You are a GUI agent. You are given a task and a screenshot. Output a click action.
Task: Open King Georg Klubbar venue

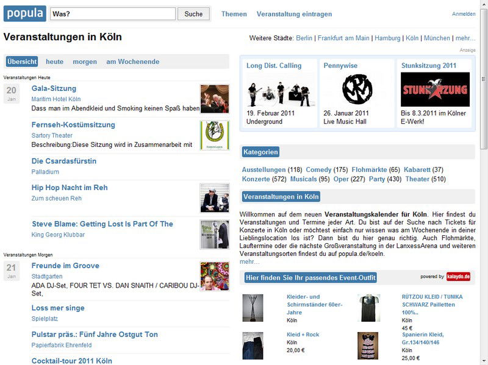[x=58, y=235]
